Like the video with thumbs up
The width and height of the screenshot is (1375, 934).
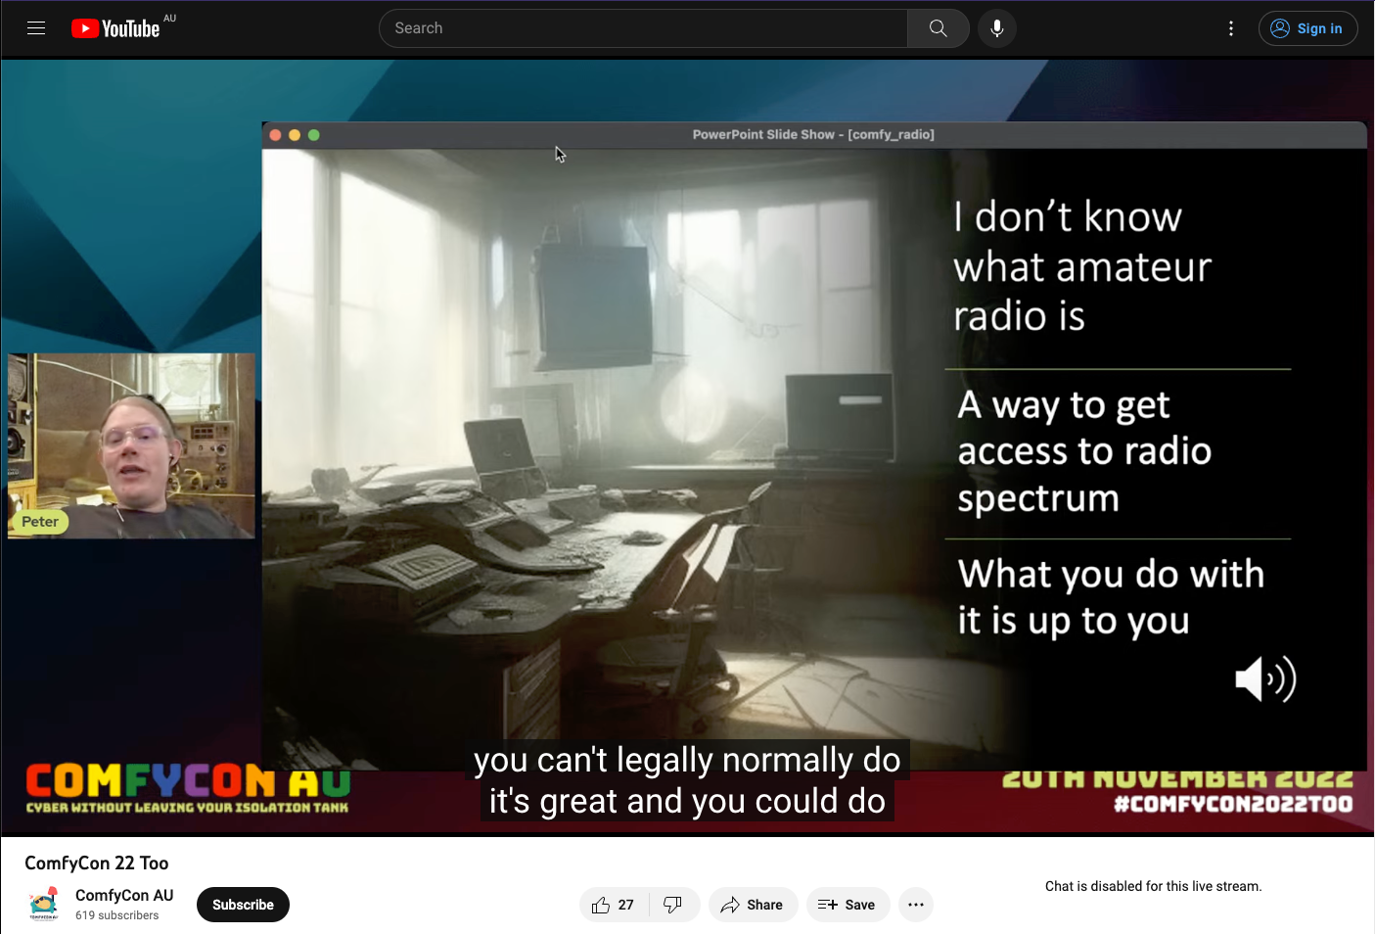pos(614,905)
